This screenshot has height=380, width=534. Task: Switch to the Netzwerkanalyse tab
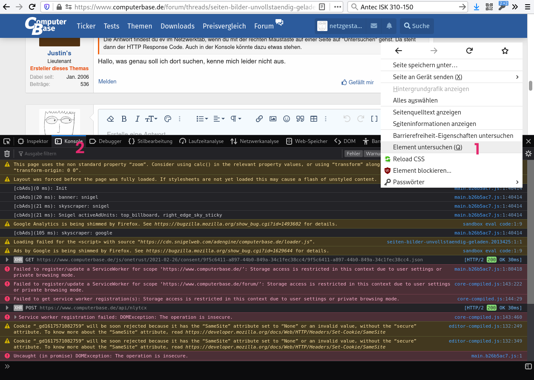click(x=255, y=141)
